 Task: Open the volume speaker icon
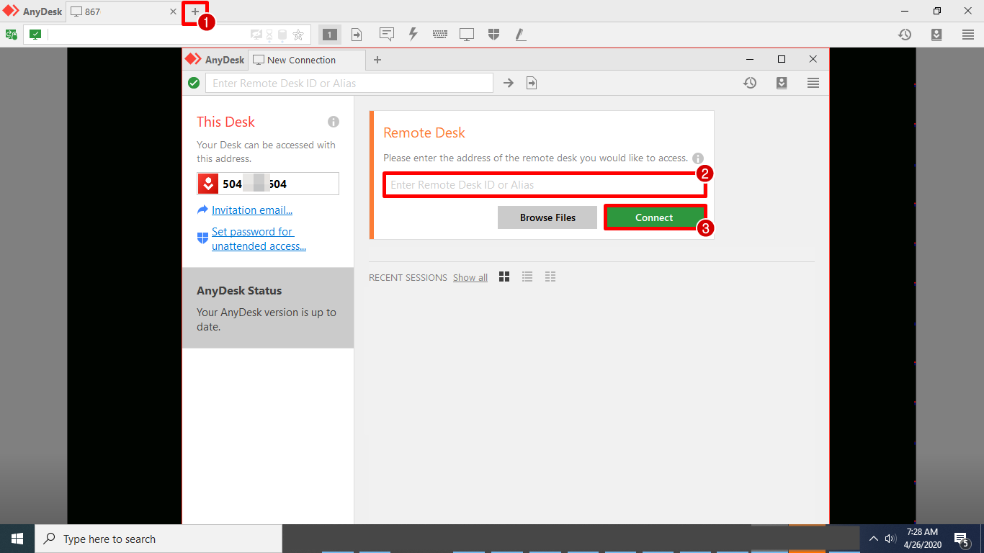[x=890, y=539]
